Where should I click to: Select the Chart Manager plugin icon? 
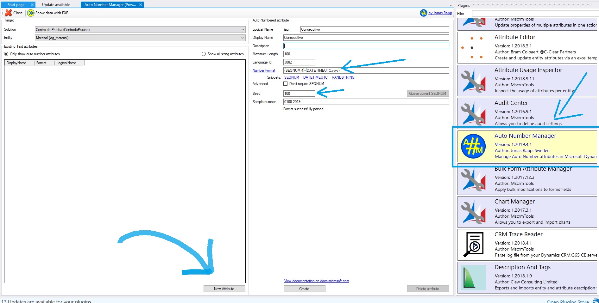473,212
